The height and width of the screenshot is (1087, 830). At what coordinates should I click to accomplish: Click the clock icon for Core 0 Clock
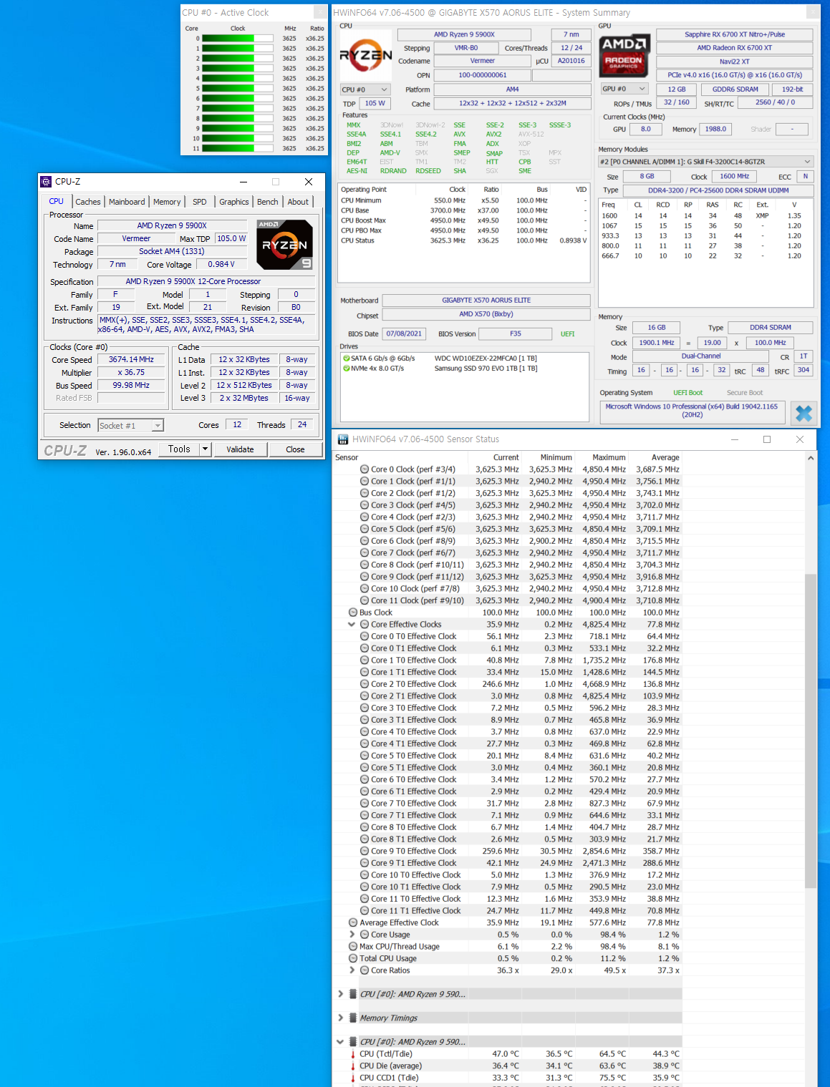[365, 469]
